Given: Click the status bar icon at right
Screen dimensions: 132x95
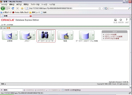Looking at the screenshot, I should pos(130,93).
